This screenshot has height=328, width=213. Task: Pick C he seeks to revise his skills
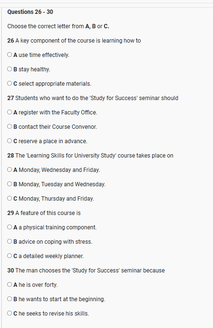coord(10,313)
